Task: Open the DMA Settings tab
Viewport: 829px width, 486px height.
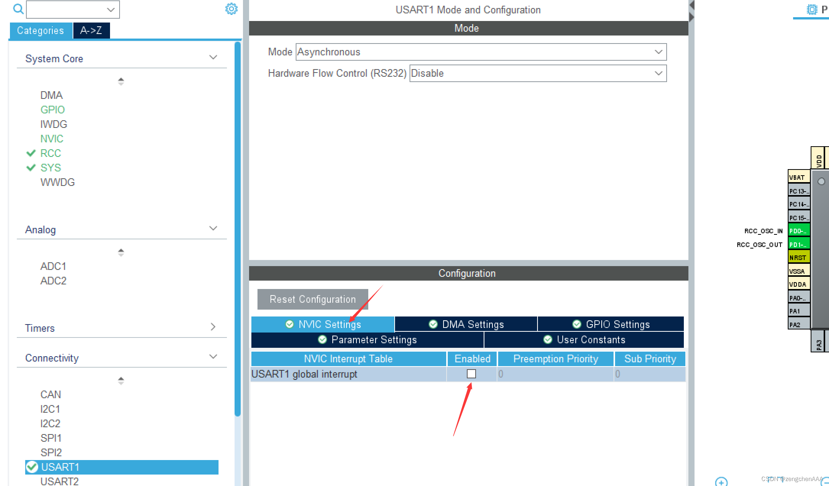Action: (x=466, y=324)
